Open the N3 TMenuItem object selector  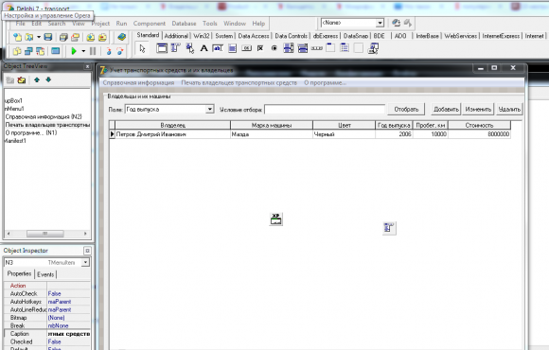click(46, 262)
